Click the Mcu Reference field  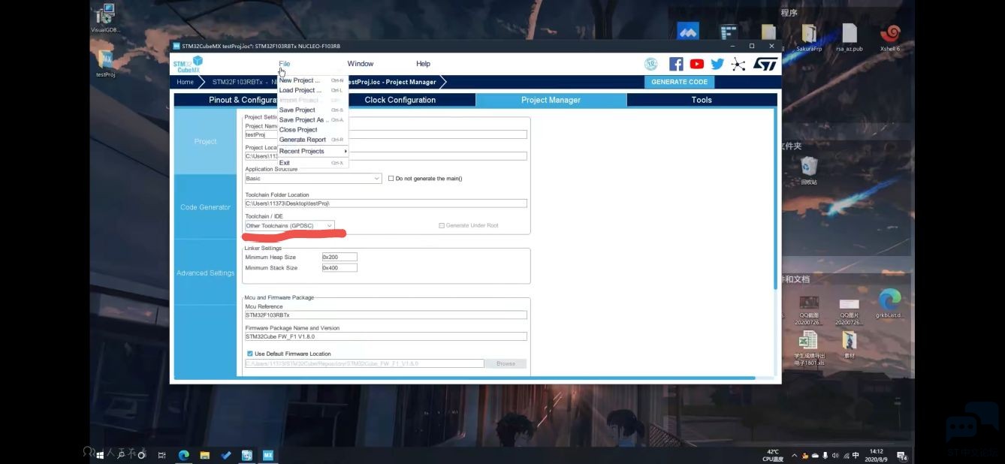386,315
